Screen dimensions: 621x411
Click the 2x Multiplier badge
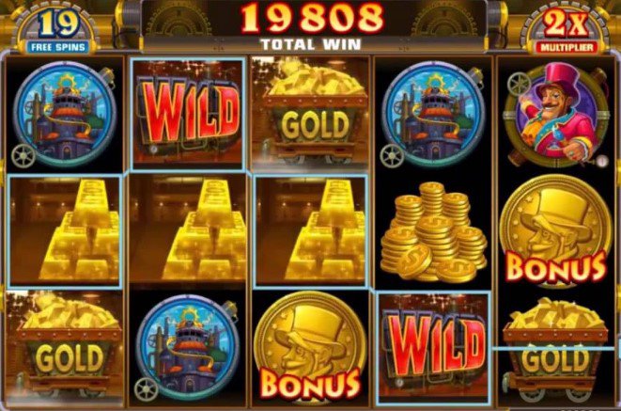(x=566, y=31)
